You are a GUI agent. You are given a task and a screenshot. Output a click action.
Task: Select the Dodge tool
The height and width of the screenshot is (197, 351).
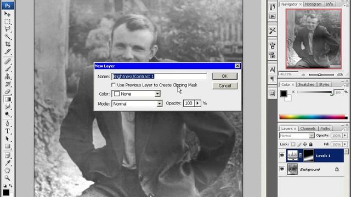click(x=7, y=114)
